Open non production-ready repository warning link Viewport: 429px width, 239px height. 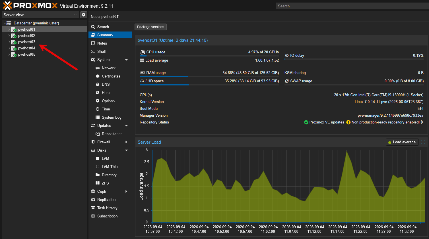pyautogui.click(x=385, y=122)
